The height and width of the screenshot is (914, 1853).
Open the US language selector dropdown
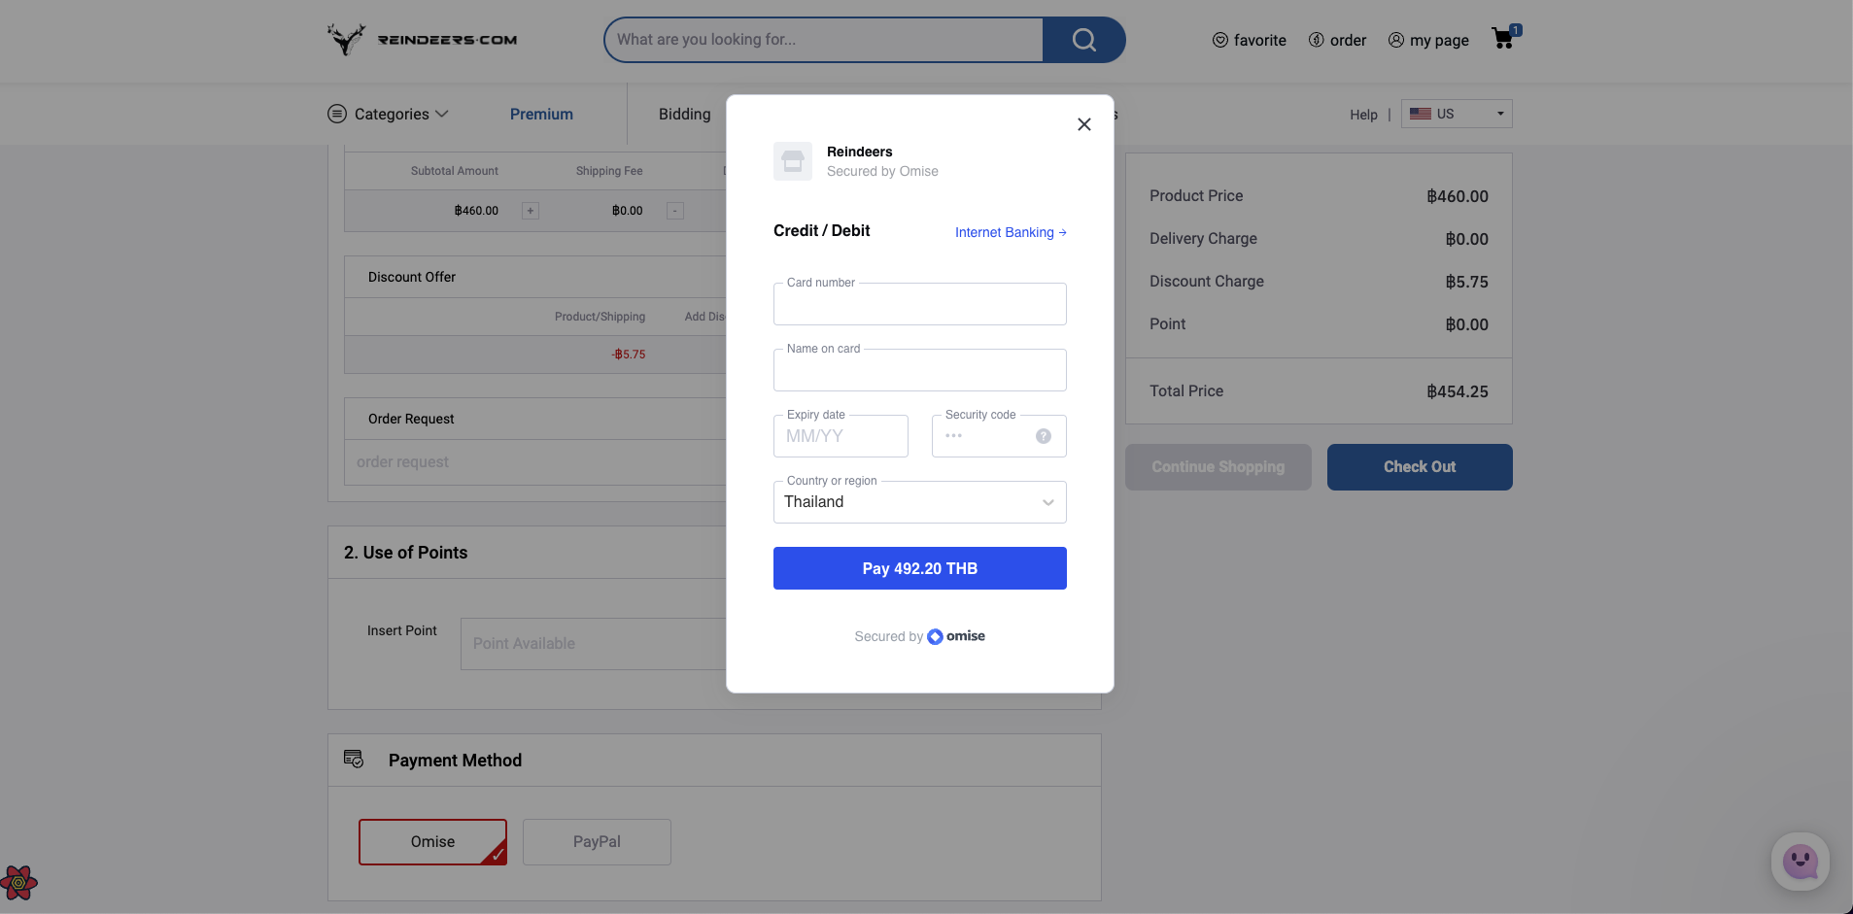point(1457,114)
